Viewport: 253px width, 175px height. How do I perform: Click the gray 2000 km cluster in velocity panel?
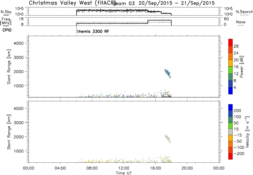click(168, 139)
